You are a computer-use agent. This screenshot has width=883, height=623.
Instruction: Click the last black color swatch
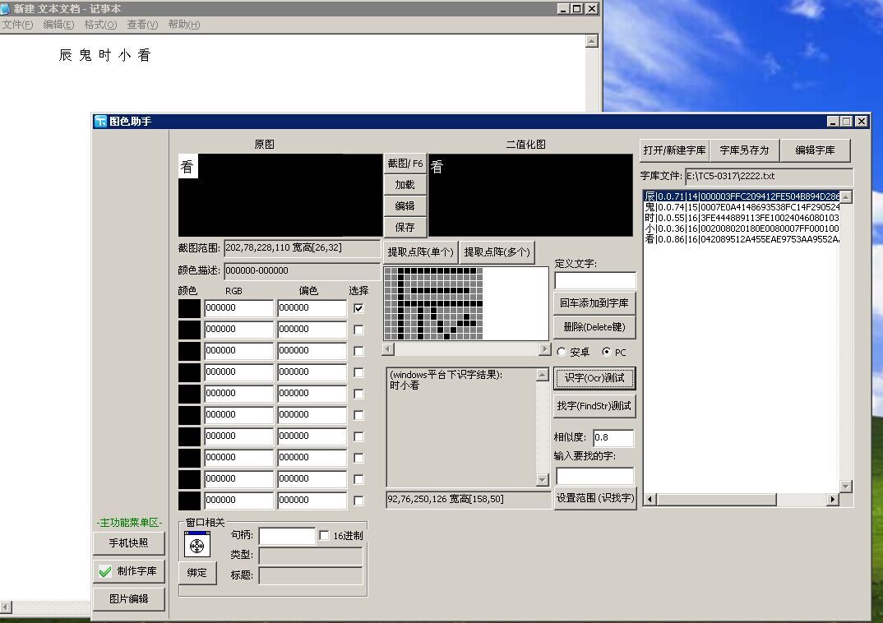pyautogui.click(x=189, y=501)
